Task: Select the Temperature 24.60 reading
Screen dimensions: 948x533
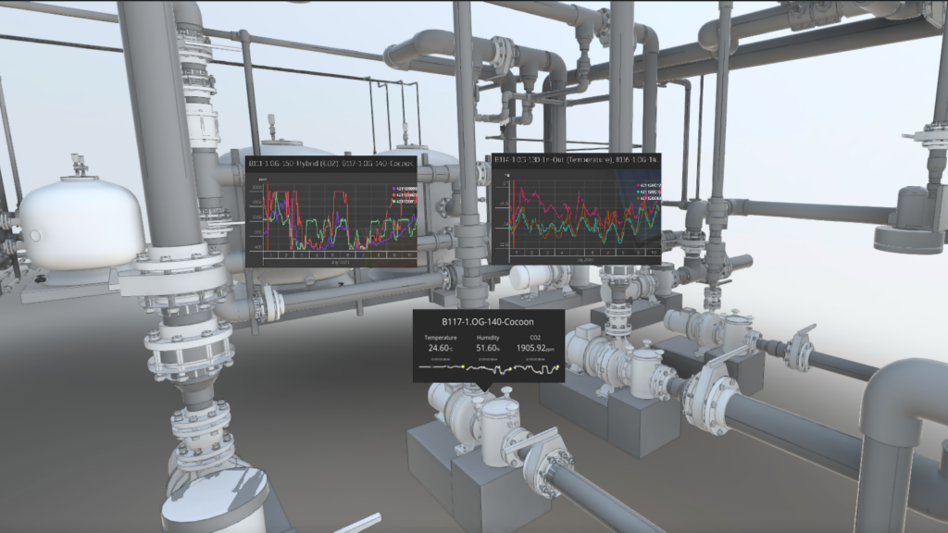Action: click(440, 350)
